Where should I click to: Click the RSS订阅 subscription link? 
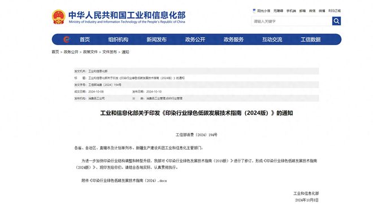335,11
